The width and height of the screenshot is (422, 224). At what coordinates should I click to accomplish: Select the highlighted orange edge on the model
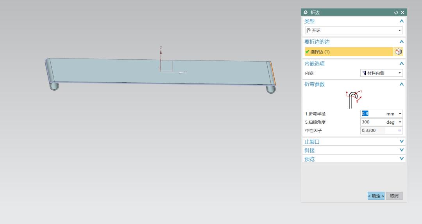(x=273, y=73)
